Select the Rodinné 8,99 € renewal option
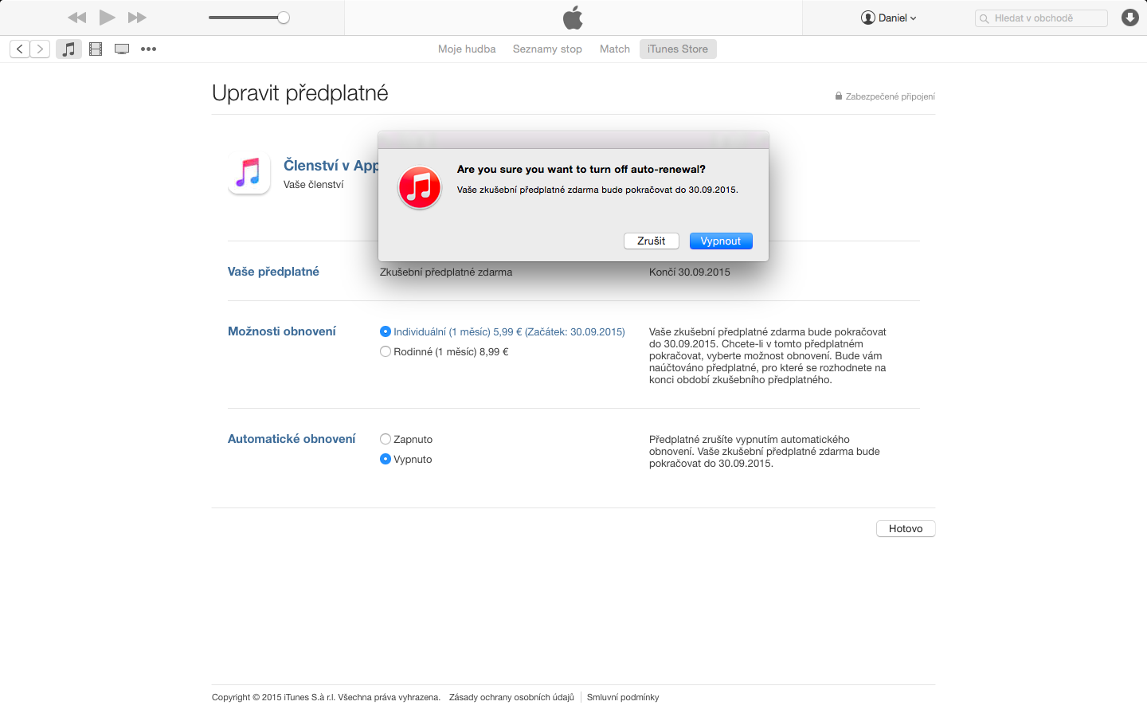 pos(386,351)
